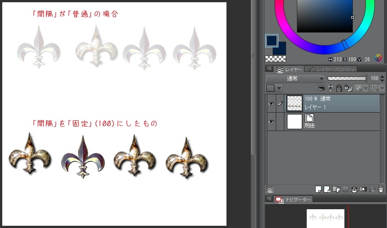Click the merge with layer below icon
The height and width of the screenshot is (228, 387).
click(x=354, y=190)
